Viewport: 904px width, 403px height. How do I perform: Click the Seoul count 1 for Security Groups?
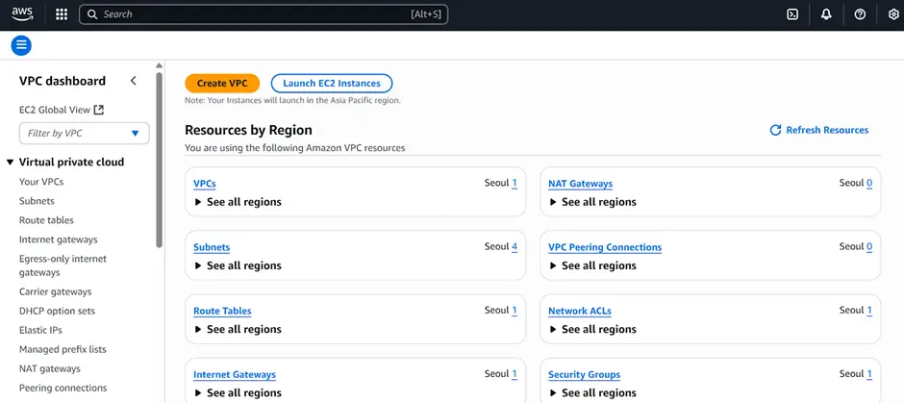coord(869,374)
